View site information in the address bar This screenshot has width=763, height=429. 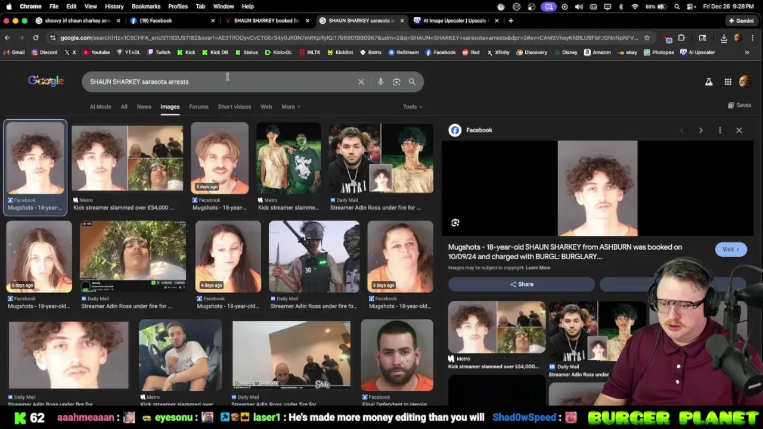point(52,38)
